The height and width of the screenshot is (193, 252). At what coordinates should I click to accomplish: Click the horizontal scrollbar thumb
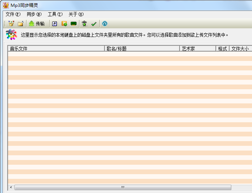click(x=123, y=187)
